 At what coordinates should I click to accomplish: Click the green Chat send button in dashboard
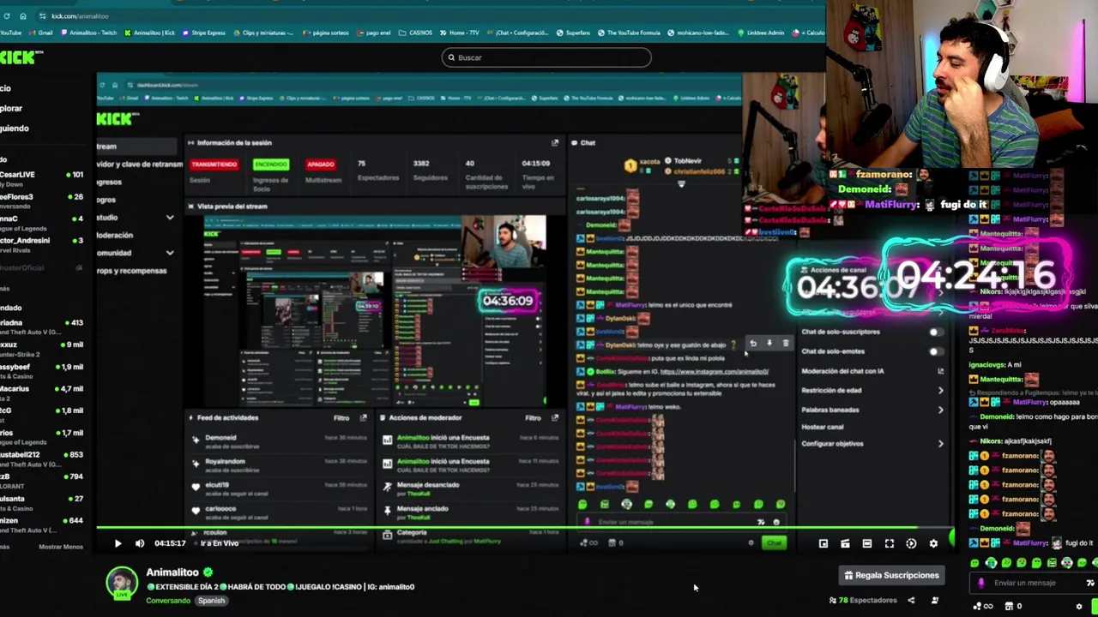pyautogui.click(x=775, y=543)
